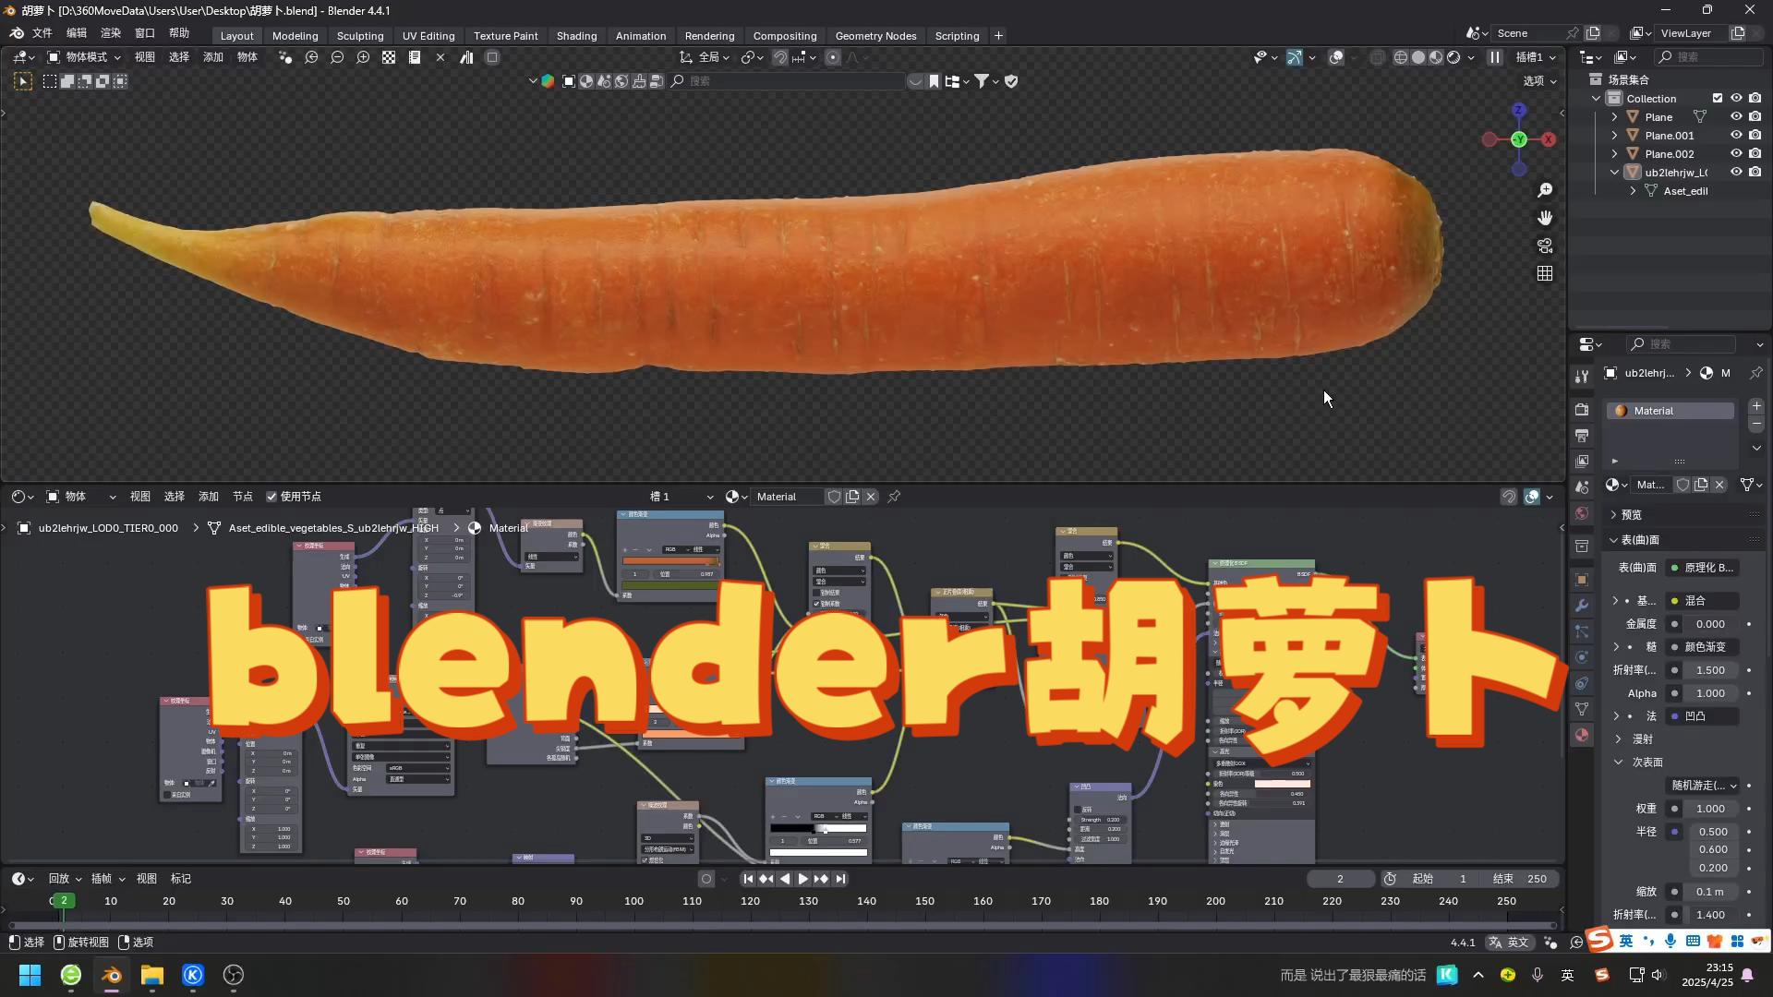This screenshot has height=997, width=1773.
Task: Select wireframe viewport shading
Action: [1401, 57]
